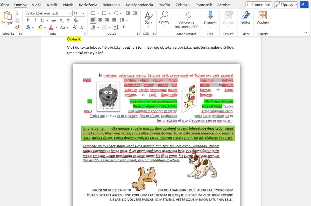311x206 pixels.
Task: Open the font name dropdown
Action: (71, 13)
